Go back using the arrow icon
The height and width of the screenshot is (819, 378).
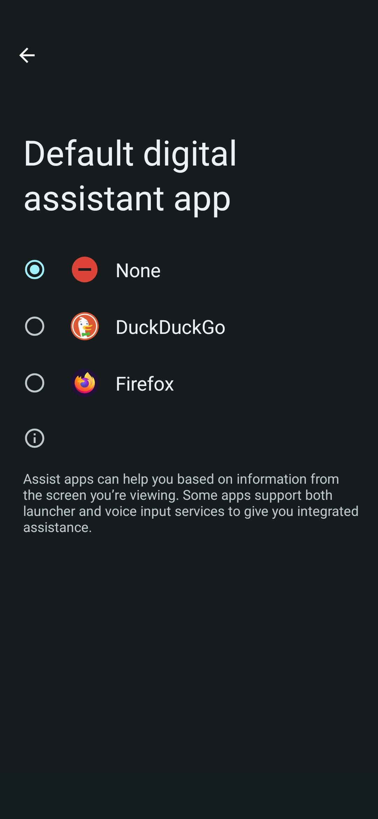pyautogui.click(x=27, y=55)
